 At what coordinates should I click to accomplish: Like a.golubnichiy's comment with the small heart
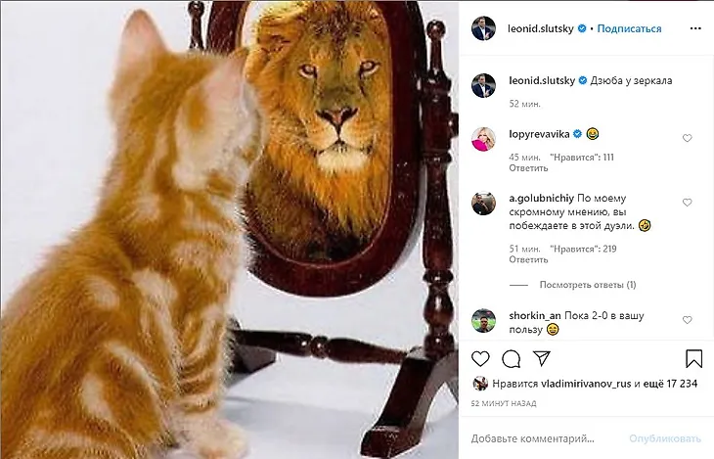tap(687, 203)
